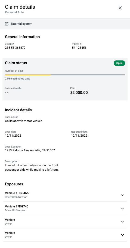Click the green Open status badge
The image size is (130, 248).
pyautogui.click(x=119, y=63)
